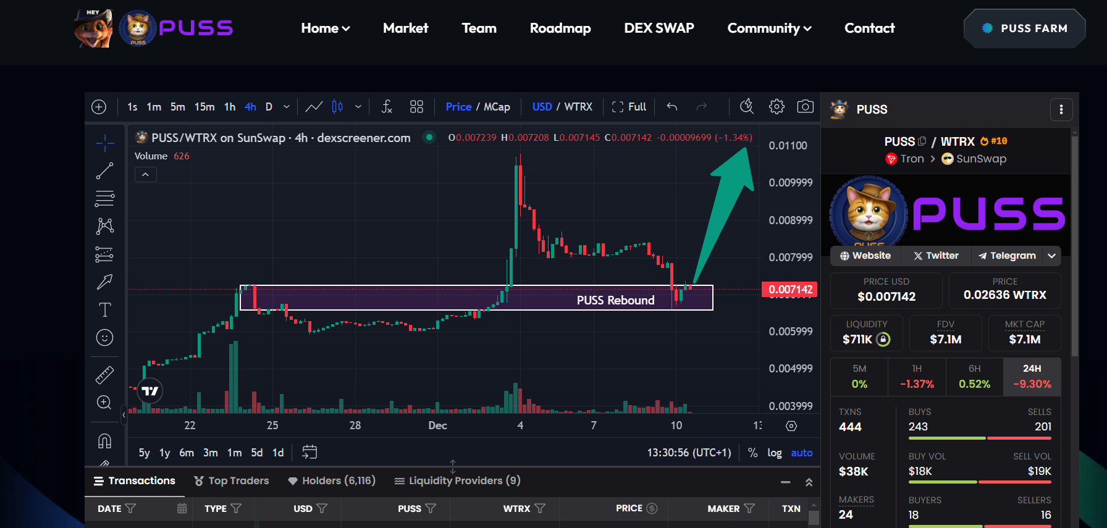This screenshot has height=528, width=1107.
Task: Toggle magnet mode for drawings
Action: tap(105, 441)
